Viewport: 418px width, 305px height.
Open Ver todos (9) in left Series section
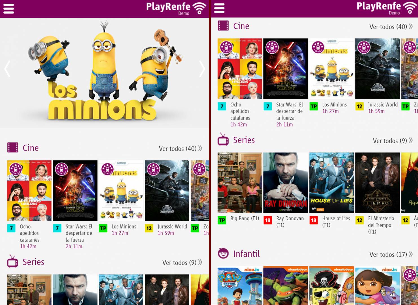[182, 263]
